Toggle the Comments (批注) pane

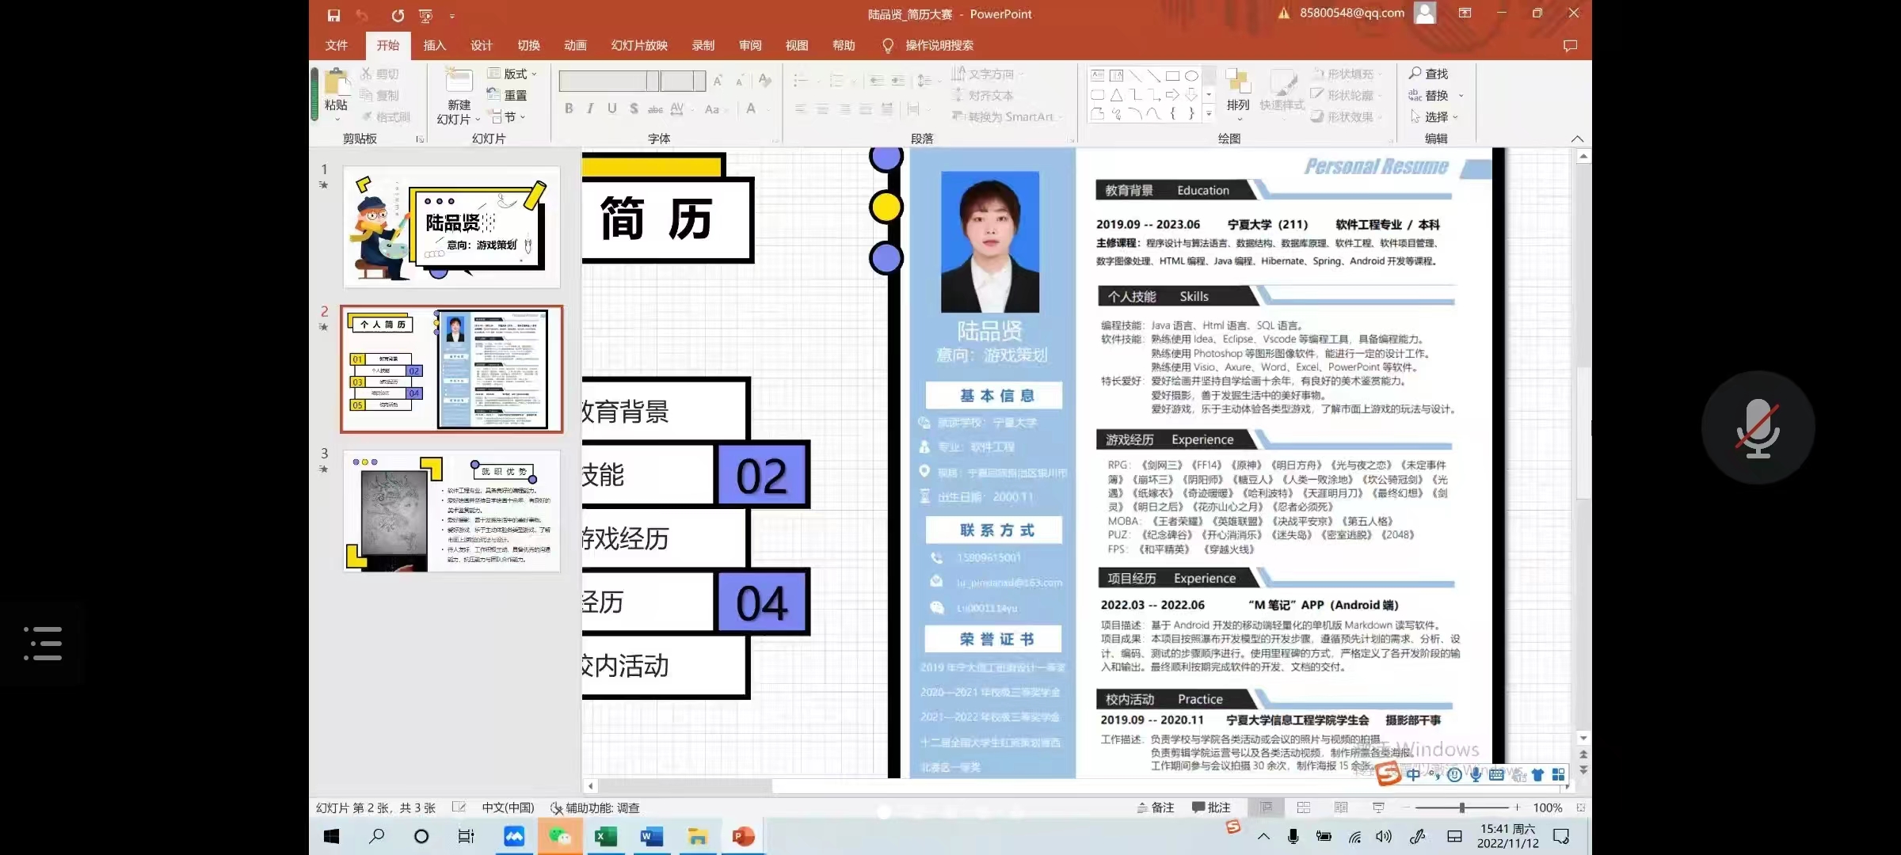[1211, 807]
